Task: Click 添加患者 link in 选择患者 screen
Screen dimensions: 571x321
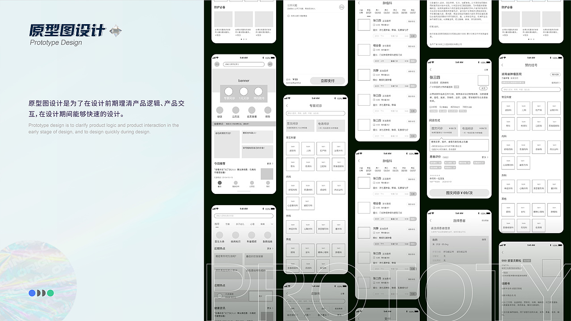Action: point(485,221)
